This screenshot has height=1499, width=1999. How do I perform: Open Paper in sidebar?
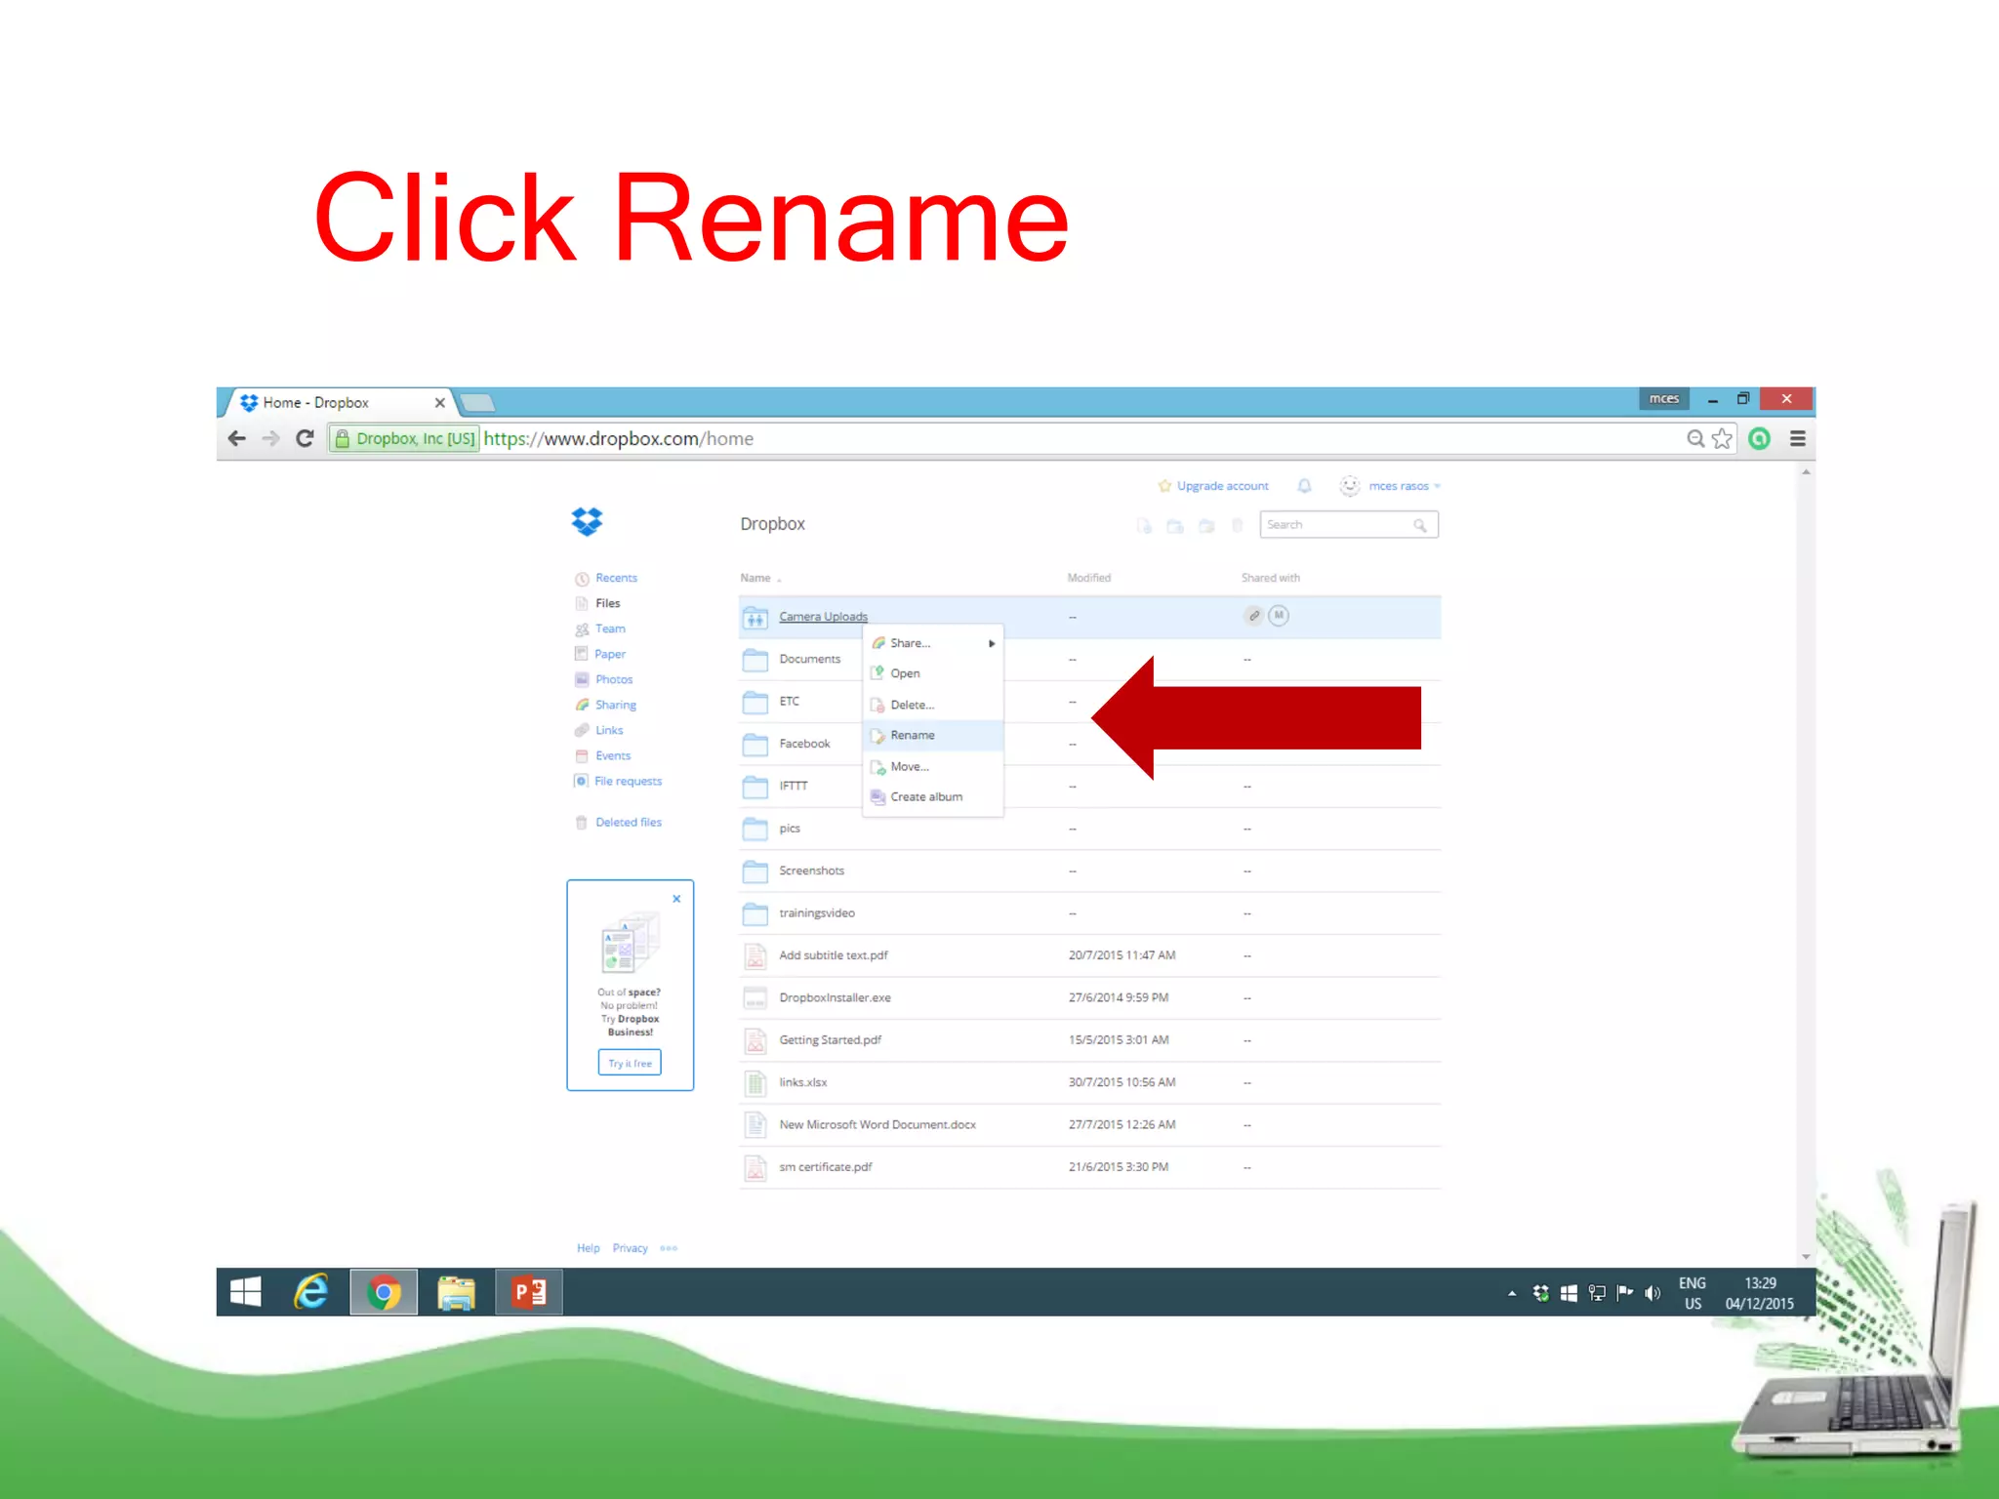coord(610,654)
